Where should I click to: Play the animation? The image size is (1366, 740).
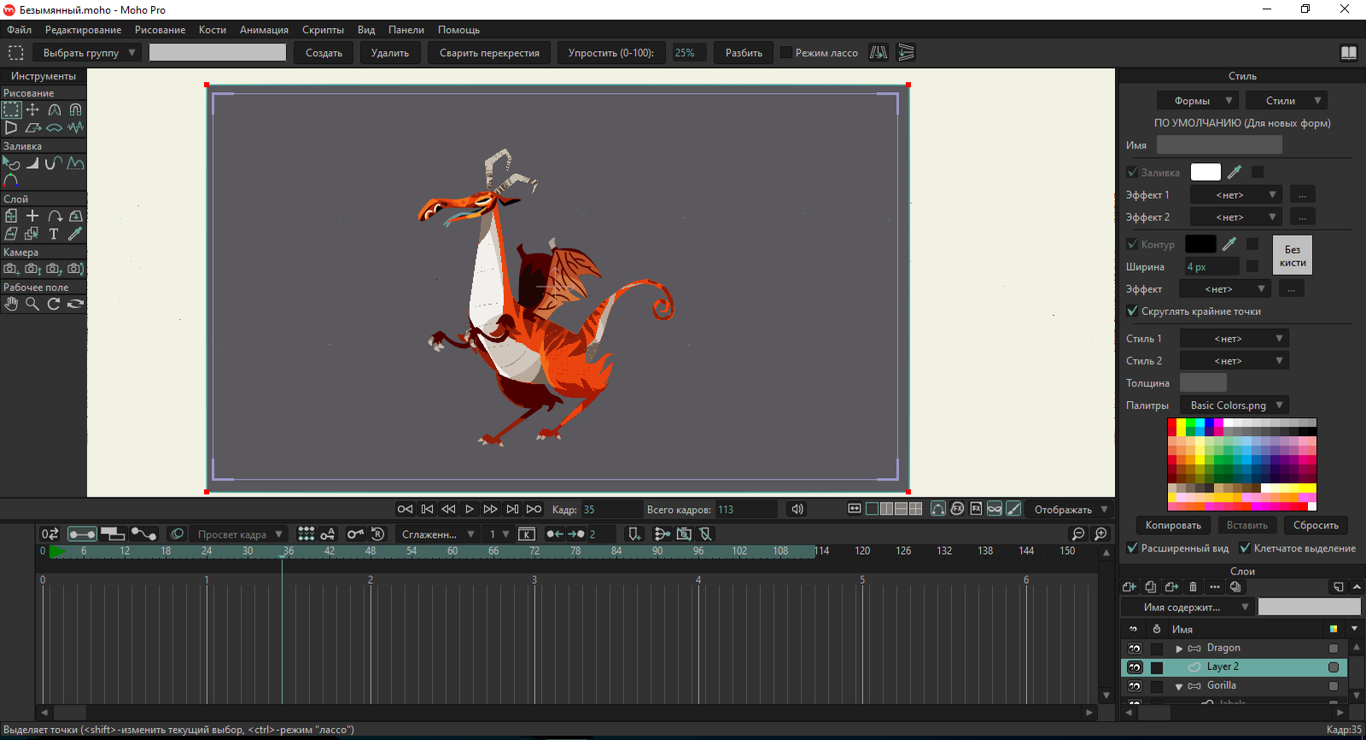(470, 510)
